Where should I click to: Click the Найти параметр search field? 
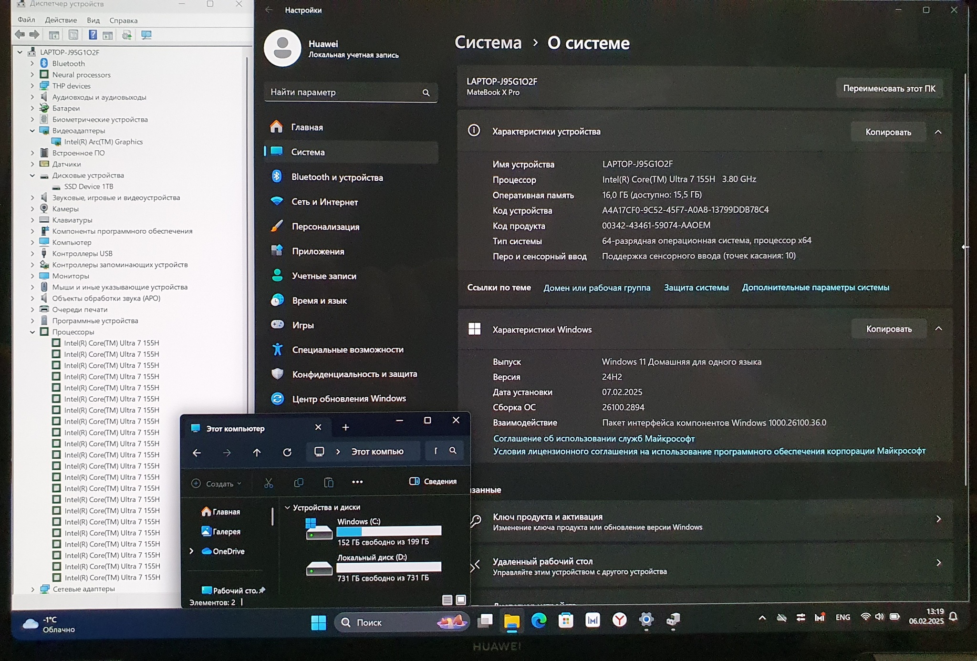point(344,92)
